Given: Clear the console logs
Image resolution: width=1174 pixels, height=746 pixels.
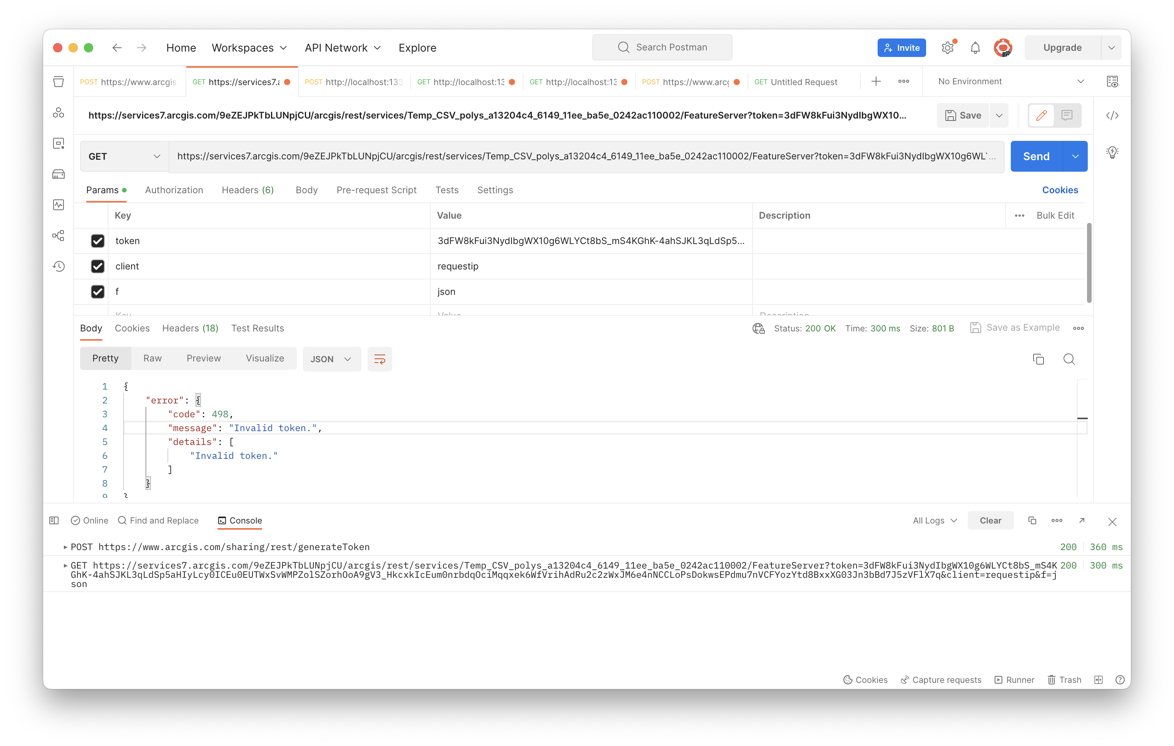Looking at the screenshot, I should 990,521.
